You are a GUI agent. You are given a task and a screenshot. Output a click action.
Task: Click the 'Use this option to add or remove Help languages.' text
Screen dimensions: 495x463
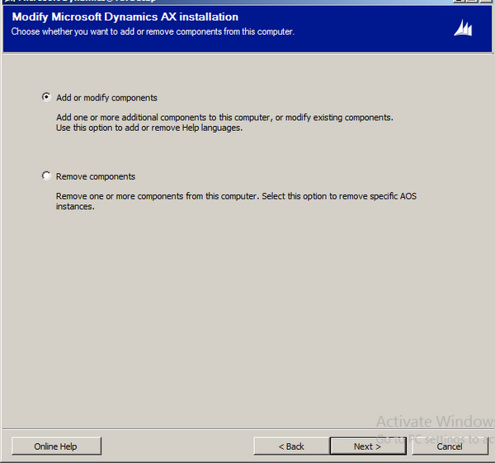click(149, 128)
